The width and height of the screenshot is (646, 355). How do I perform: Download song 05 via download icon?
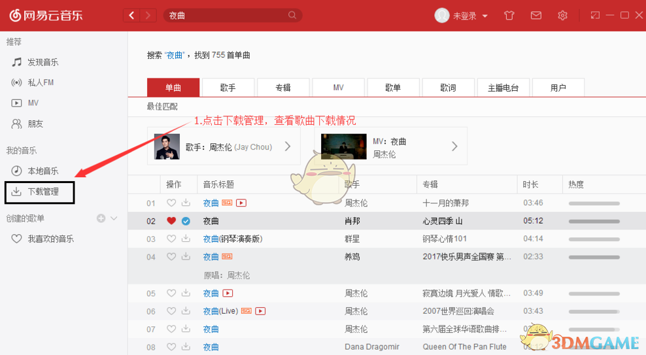pos(186,293)
